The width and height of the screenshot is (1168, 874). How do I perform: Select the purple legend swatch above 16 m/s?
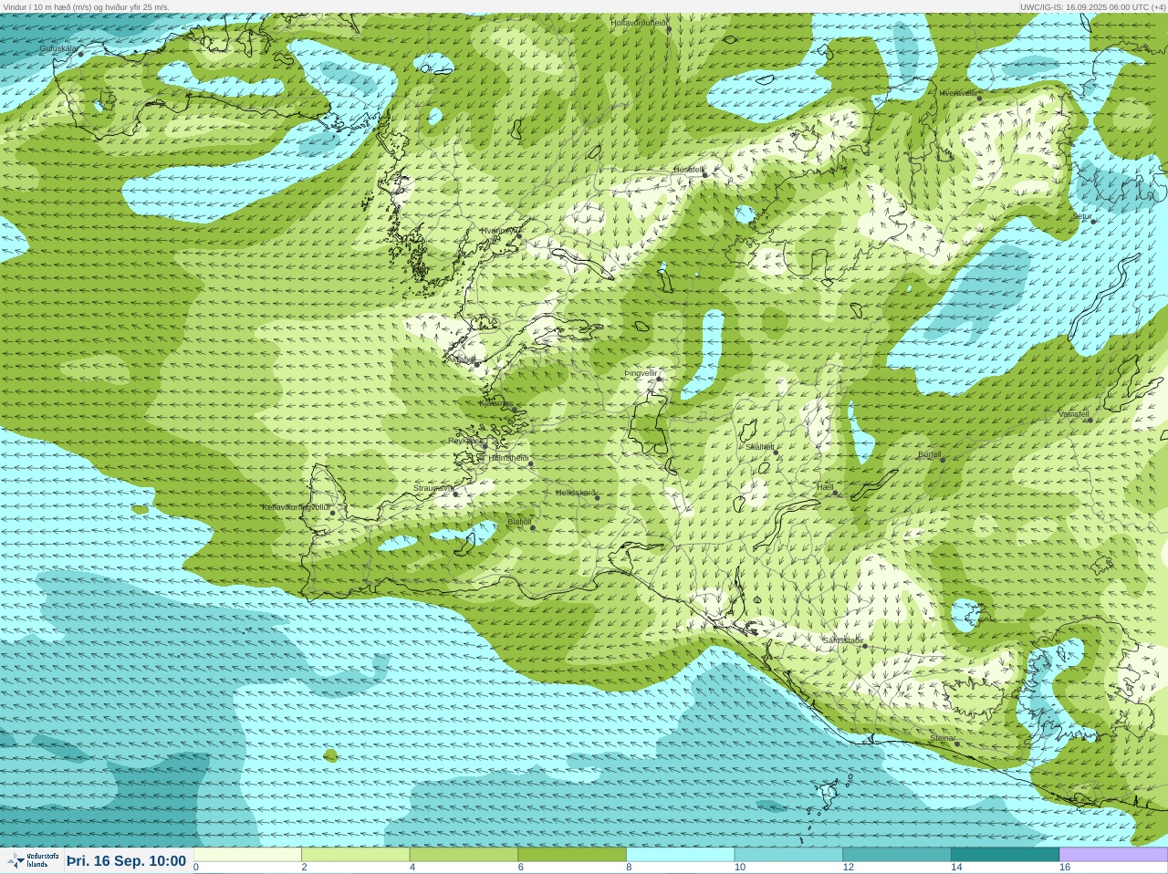pyautogui.click(x=1113, y=855)
